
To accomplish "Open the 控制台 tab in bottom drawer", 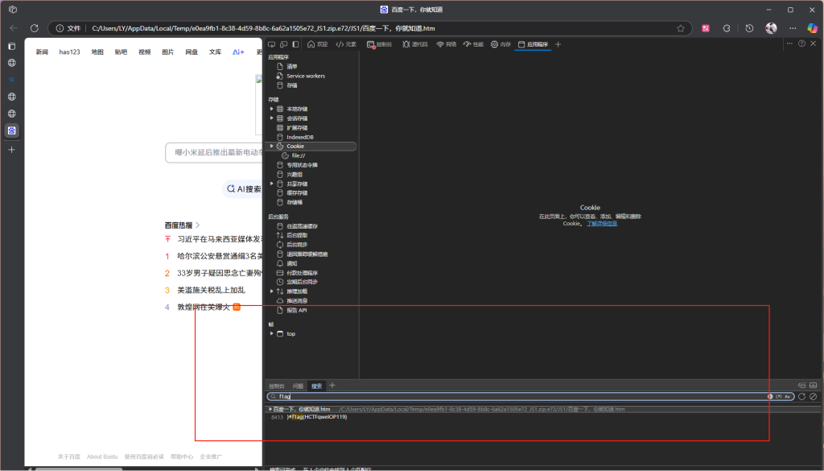I will pyautogui.click(x=276, y=386).
